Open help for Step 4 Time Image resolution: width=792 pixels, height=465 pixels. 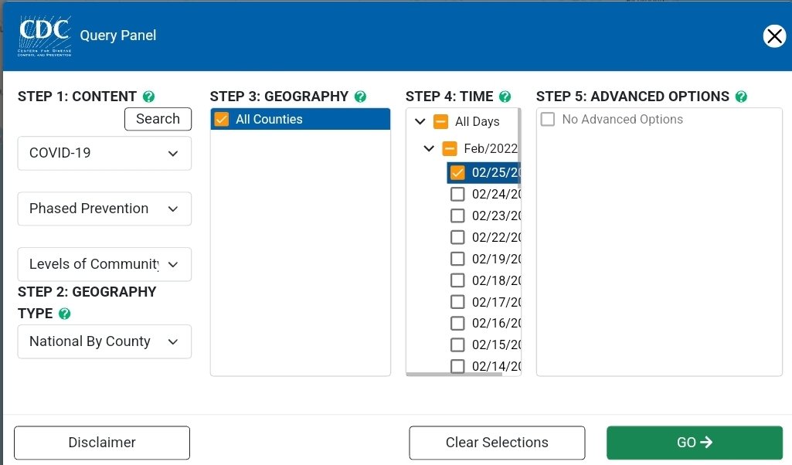(x=505, y=97)
